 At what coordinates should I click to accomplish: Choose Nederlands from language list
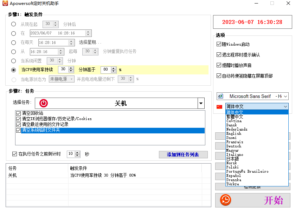257,130
